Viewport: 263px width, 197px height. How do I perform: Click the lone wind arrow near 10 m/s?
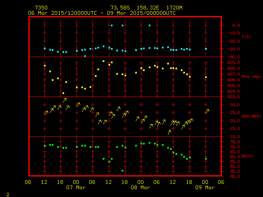point(169,132)
